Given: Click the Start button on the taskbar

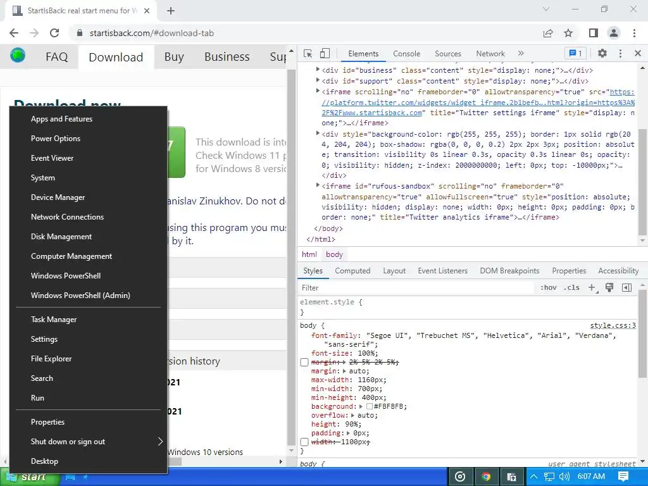Looking at the screenshot, I should (29, 477).
